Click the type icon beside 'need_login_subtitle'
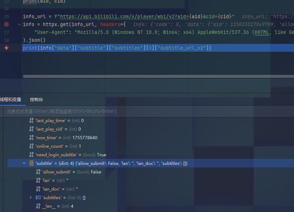294x212 pixels. pyautogui.click(x=31, y=155)
